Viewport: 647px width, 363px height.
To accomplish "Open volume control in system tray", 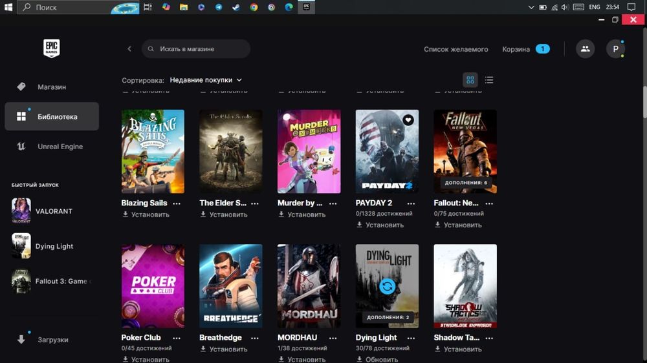I will click(565, 7).
